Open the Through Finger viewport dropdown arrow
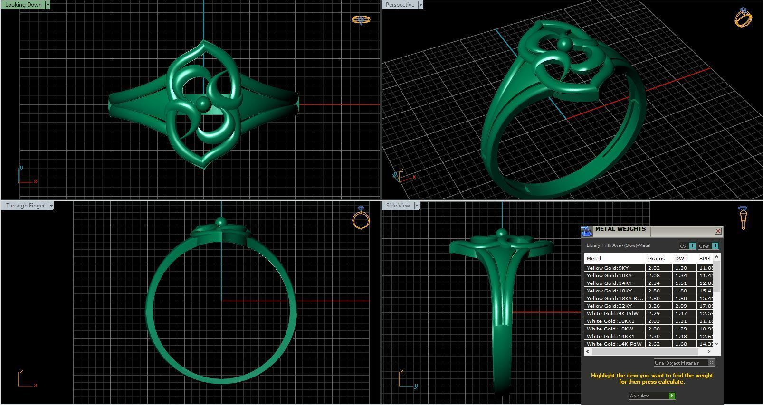 [51, 206]
